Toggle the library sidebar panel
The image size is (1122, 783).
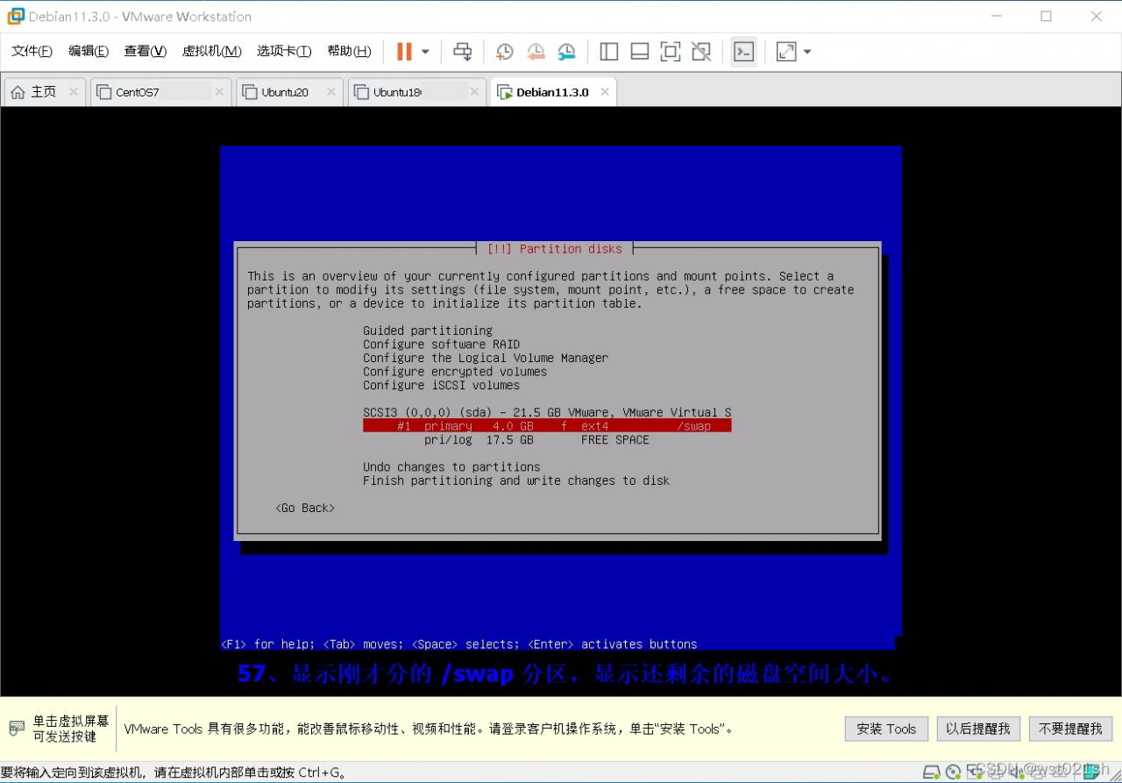pos(608,52)
